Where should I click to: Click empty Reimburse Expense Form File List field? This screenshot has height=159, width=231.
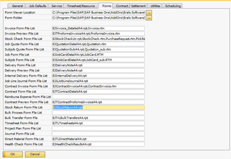point(98,97)
